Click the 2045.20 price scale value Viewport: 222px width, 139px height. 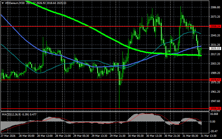pos(215,35)
